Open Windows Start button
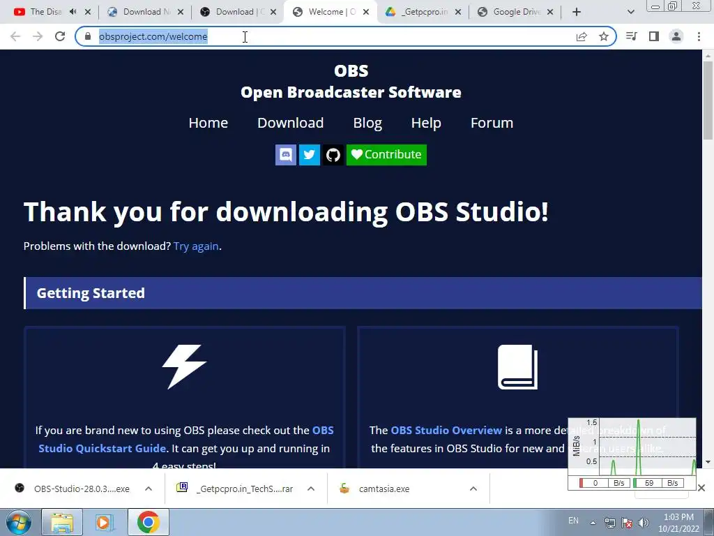This screenshot has height=536, width=714. 19,522
